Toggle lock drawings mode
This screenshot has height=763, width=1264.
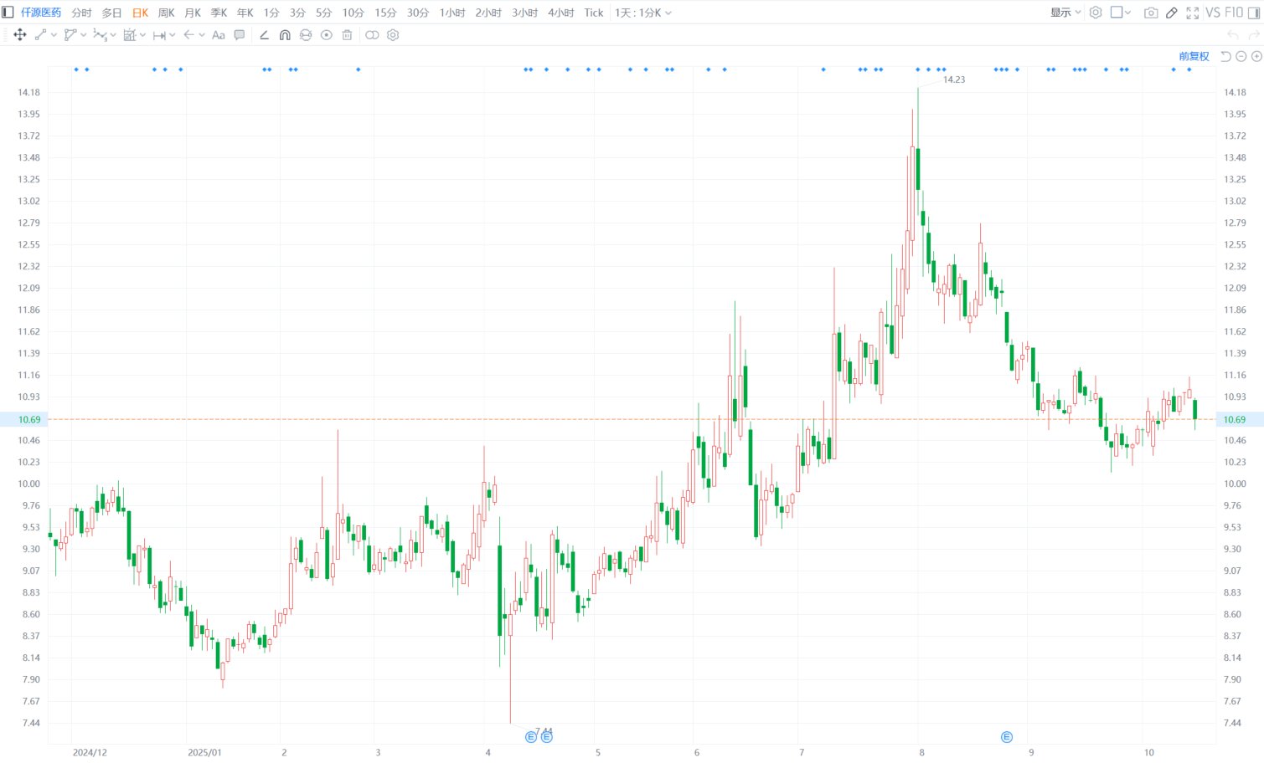pos(306,35)
